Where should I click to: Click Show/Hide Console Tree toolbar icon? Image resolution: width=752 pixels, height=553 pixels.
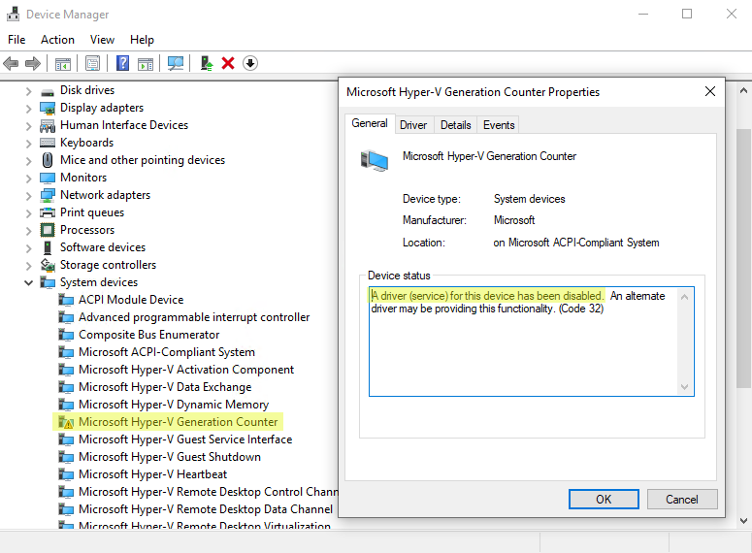63,63
